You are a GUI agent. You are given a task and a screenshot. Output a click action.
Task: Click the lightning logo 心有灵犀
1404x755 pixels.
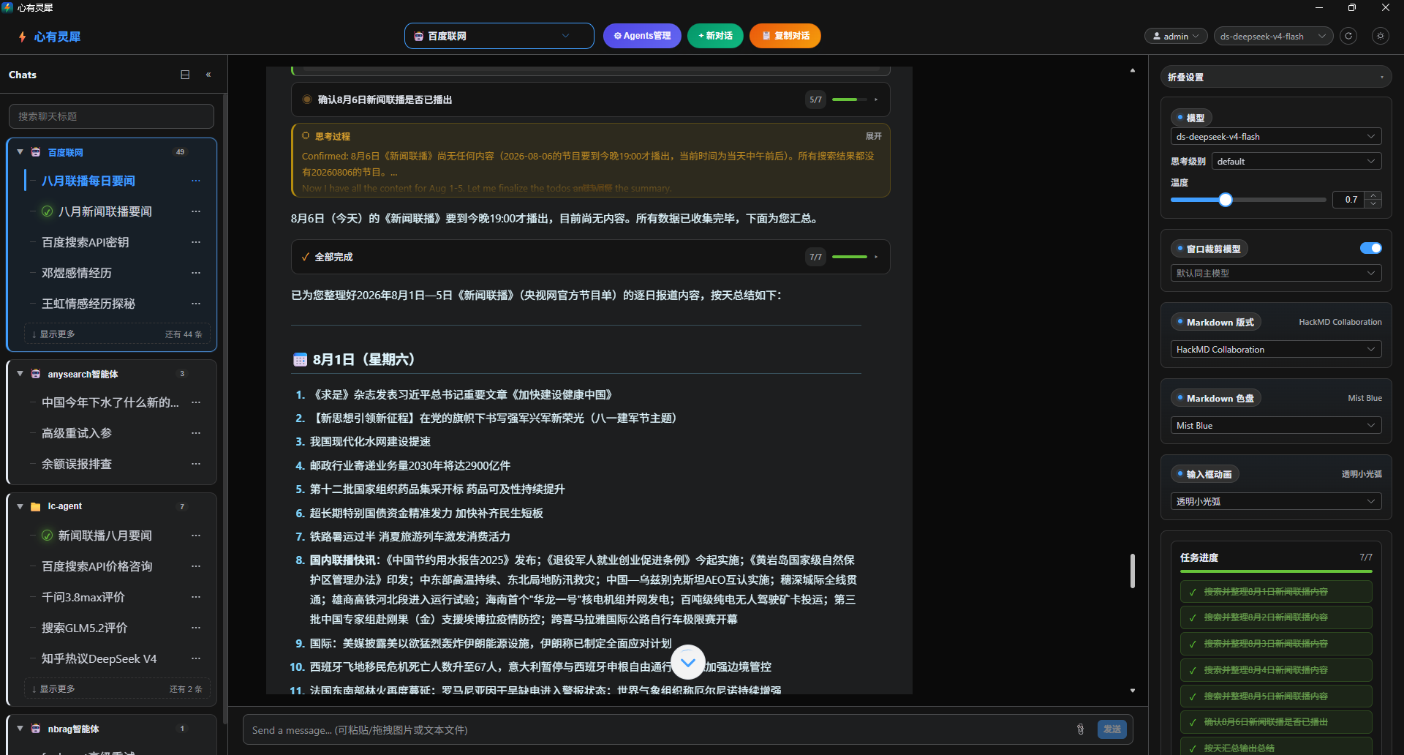49,37
